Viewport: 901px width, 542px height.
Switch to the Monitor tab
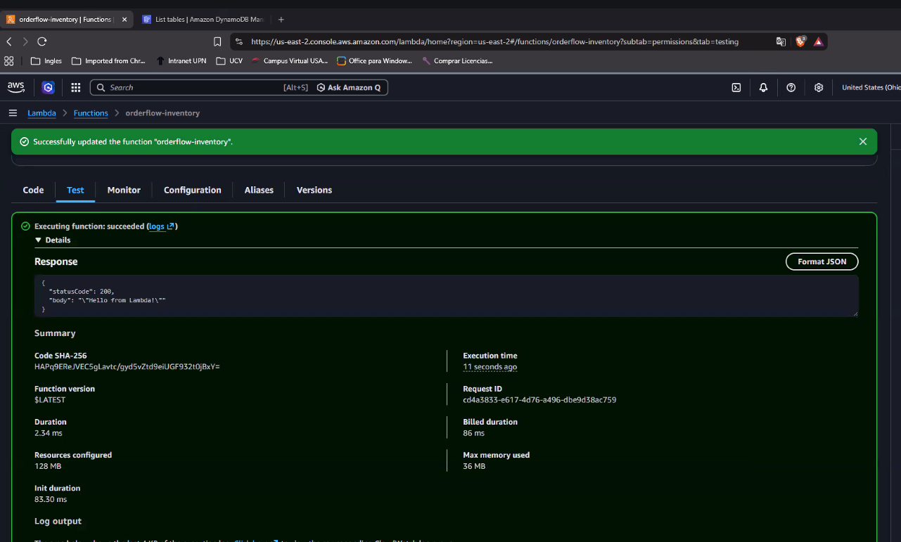[x=124, y=190]
